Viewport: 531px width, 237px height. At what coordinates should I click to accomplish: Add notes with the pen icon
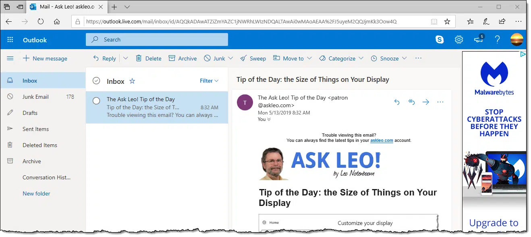point(486,22)
